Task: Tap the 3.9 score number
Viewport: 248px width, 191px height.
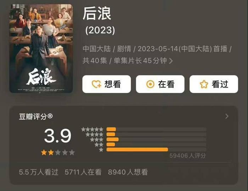Action: 58,136
